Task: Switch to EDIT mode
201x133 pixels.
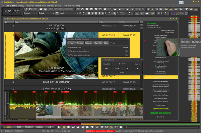Action: click(x=9, y=127)
